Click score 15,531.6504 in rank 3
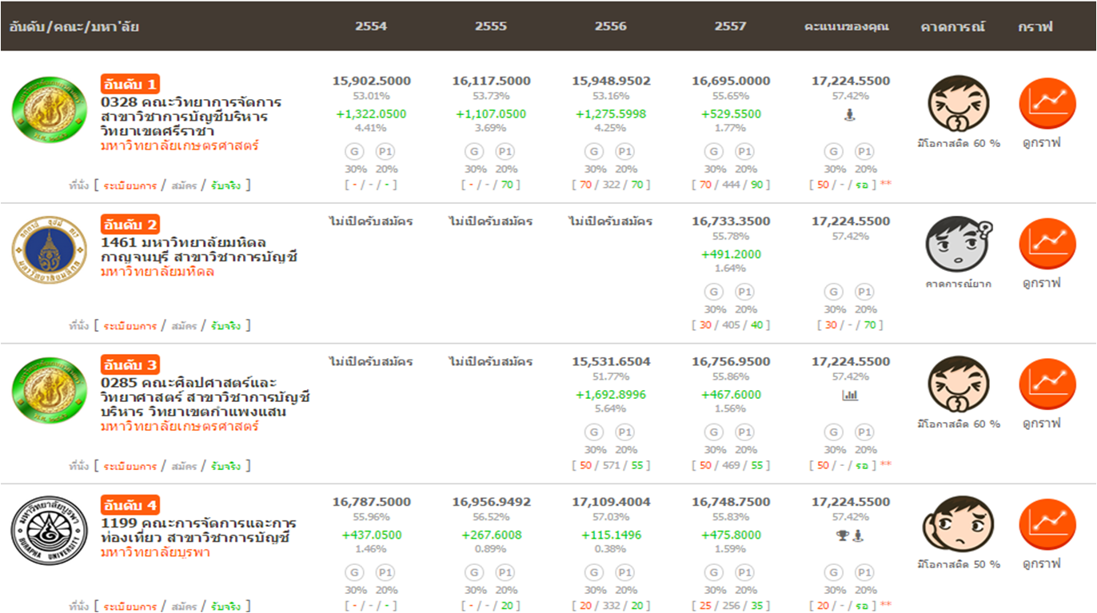Image resolution: width=1097 pixels, height=613 pixels. pos(611,362)
